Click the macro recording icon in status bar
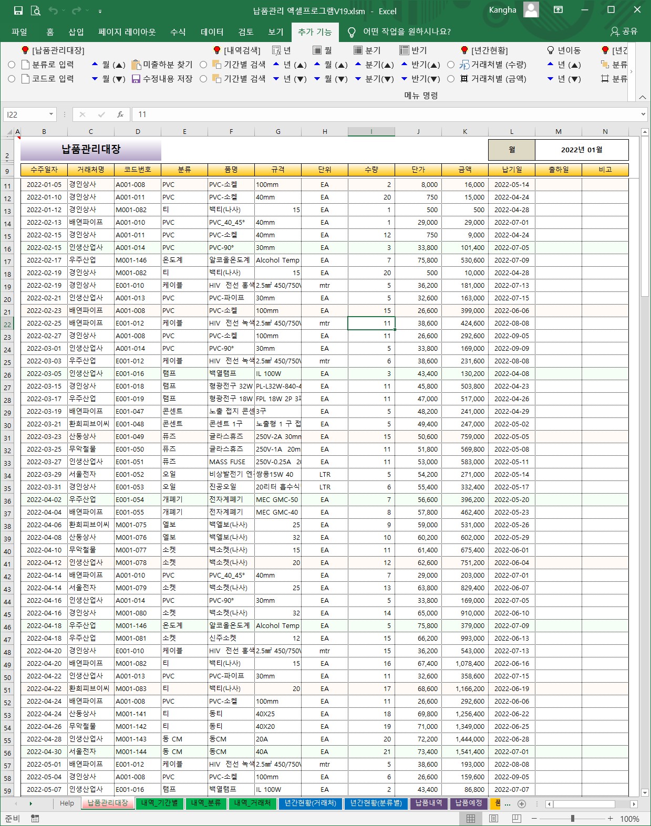The image size is (651, 826). tap(35, 819)
